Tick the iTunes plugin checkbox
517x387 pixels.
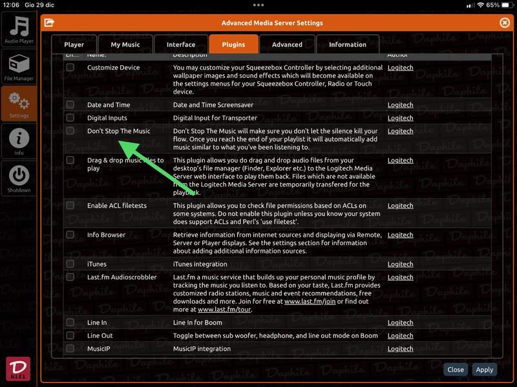pos(70,264)
